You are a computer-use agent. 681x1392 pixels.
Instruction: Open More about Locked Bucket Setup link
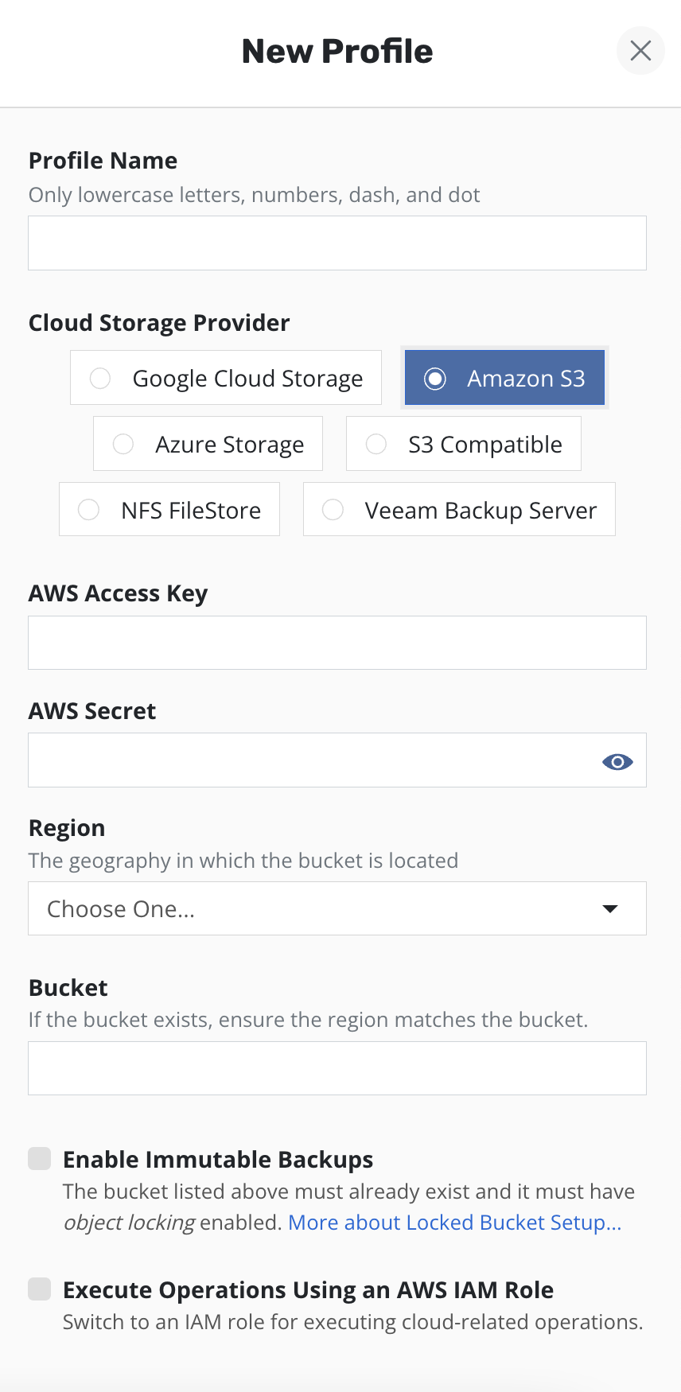click(454, 1223)
